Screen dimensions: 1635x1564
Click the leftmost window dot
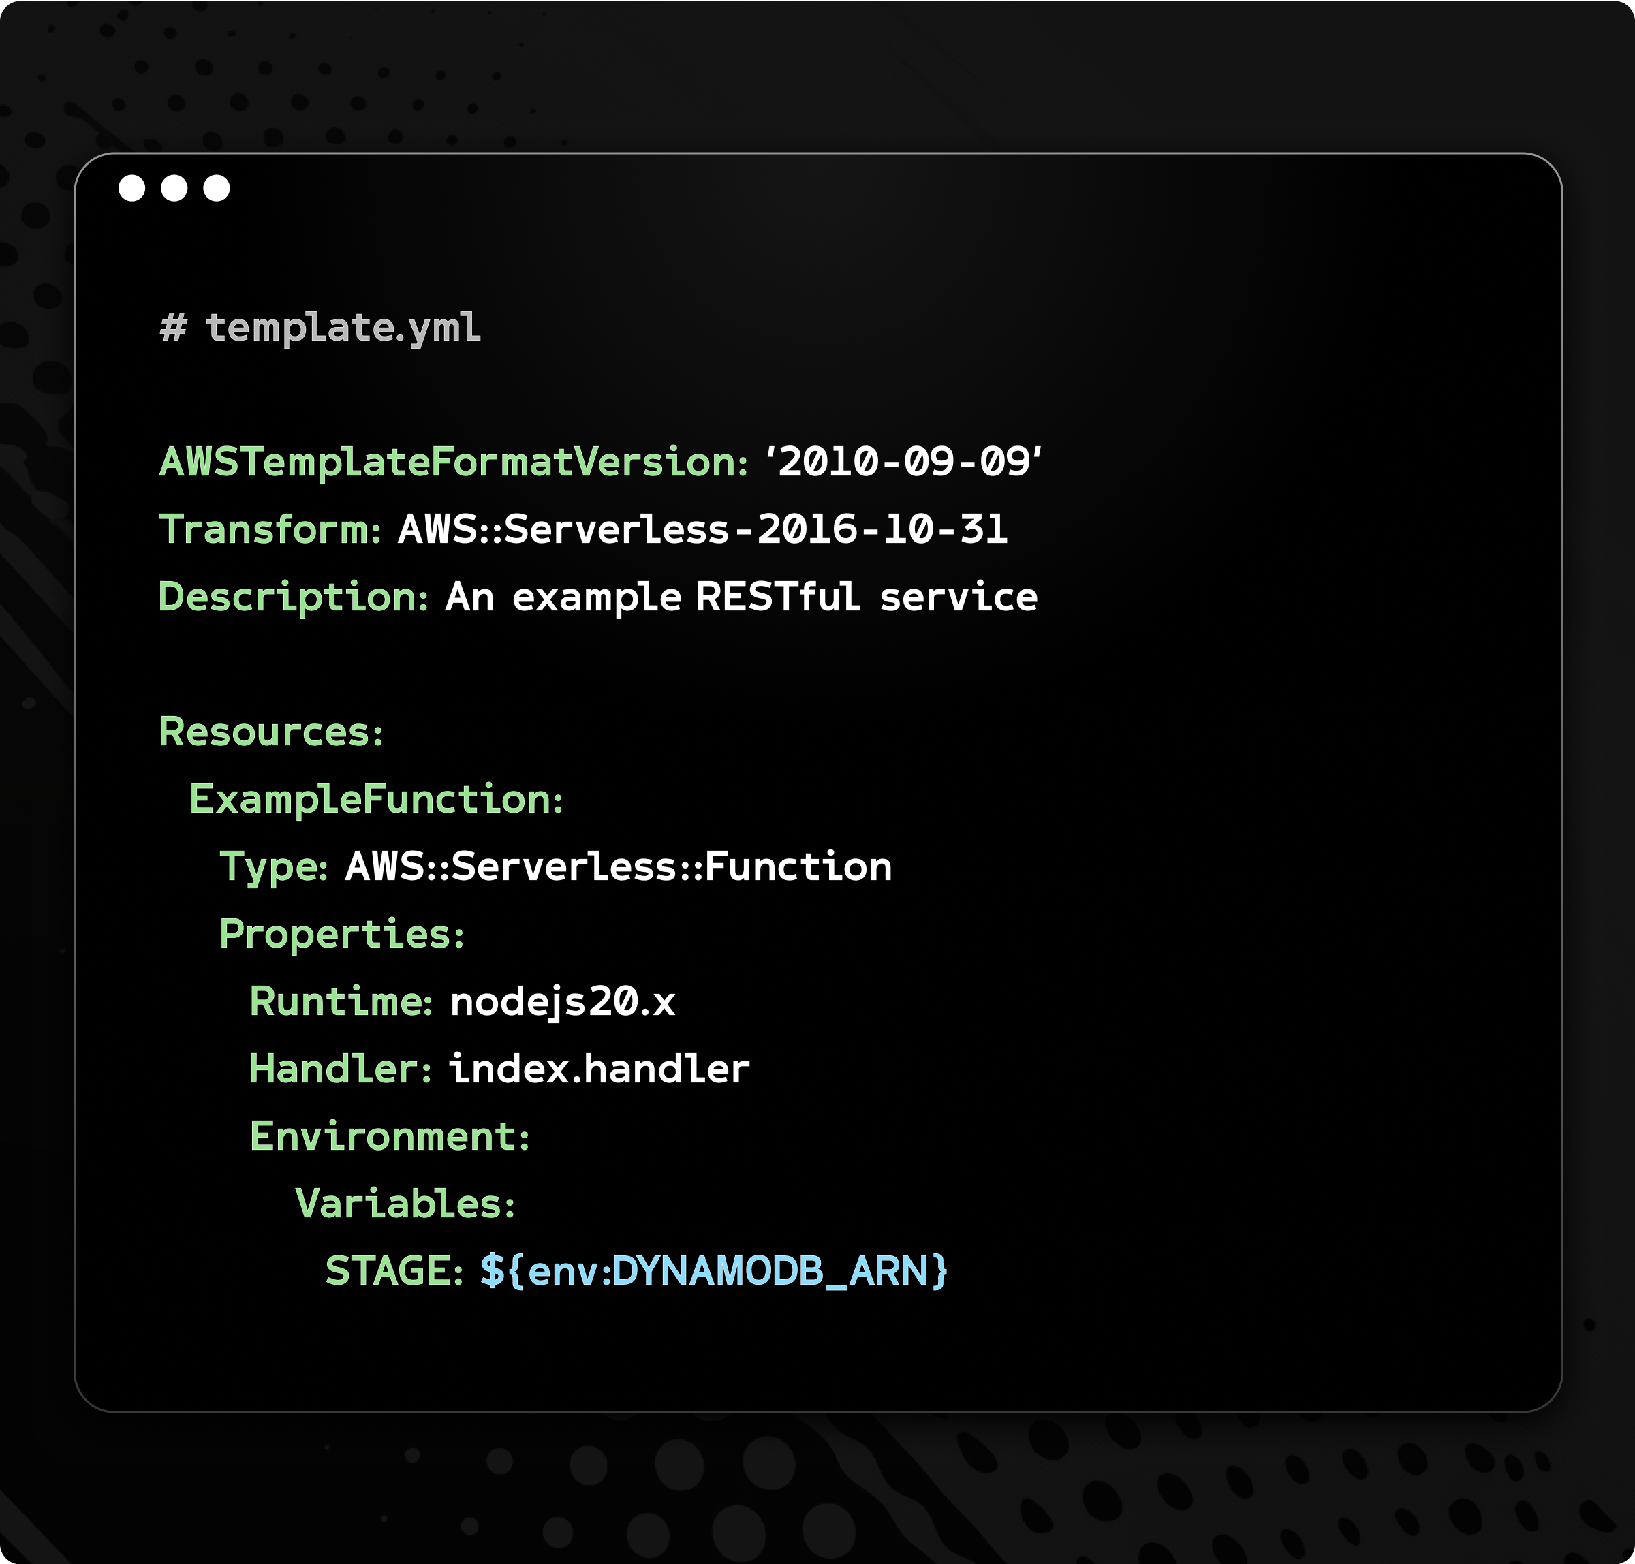pyautogui.click(x=131, y=189)
